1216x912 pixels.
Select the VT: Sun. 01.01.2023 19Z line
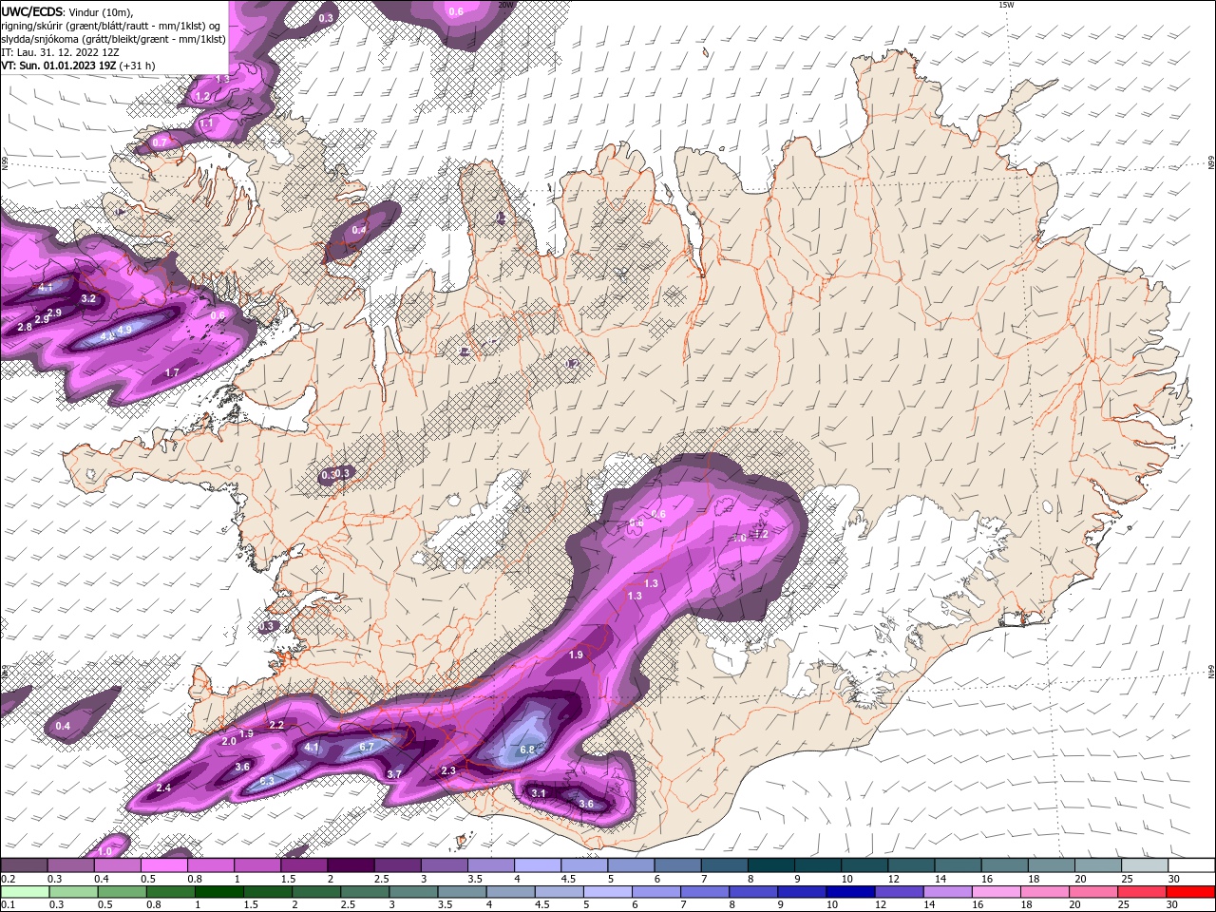tap(77, 66)
